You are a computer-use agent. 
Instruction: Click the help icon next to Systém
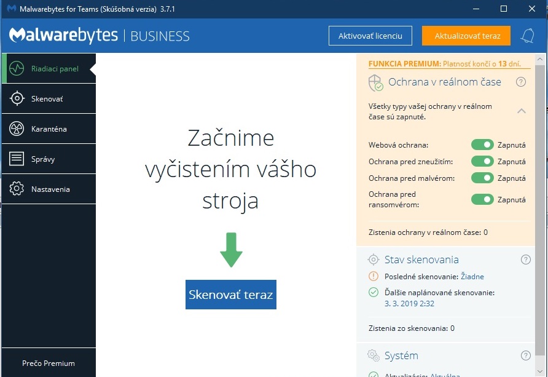tap(525, 355)
